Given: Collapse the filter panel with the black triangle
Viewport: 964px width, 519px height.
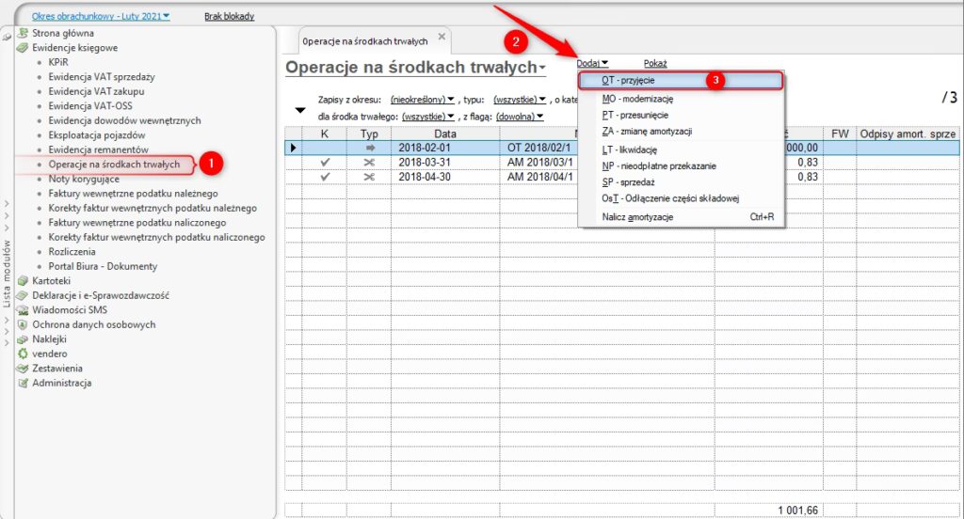Looking at the screenshot, I should 300,110.
